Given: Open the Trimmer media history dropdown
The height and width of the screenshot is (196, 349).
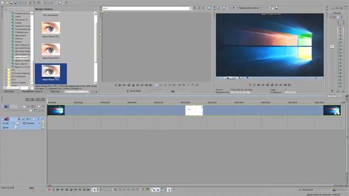Looking at the screenshot, I should click(x=190, y=8).
